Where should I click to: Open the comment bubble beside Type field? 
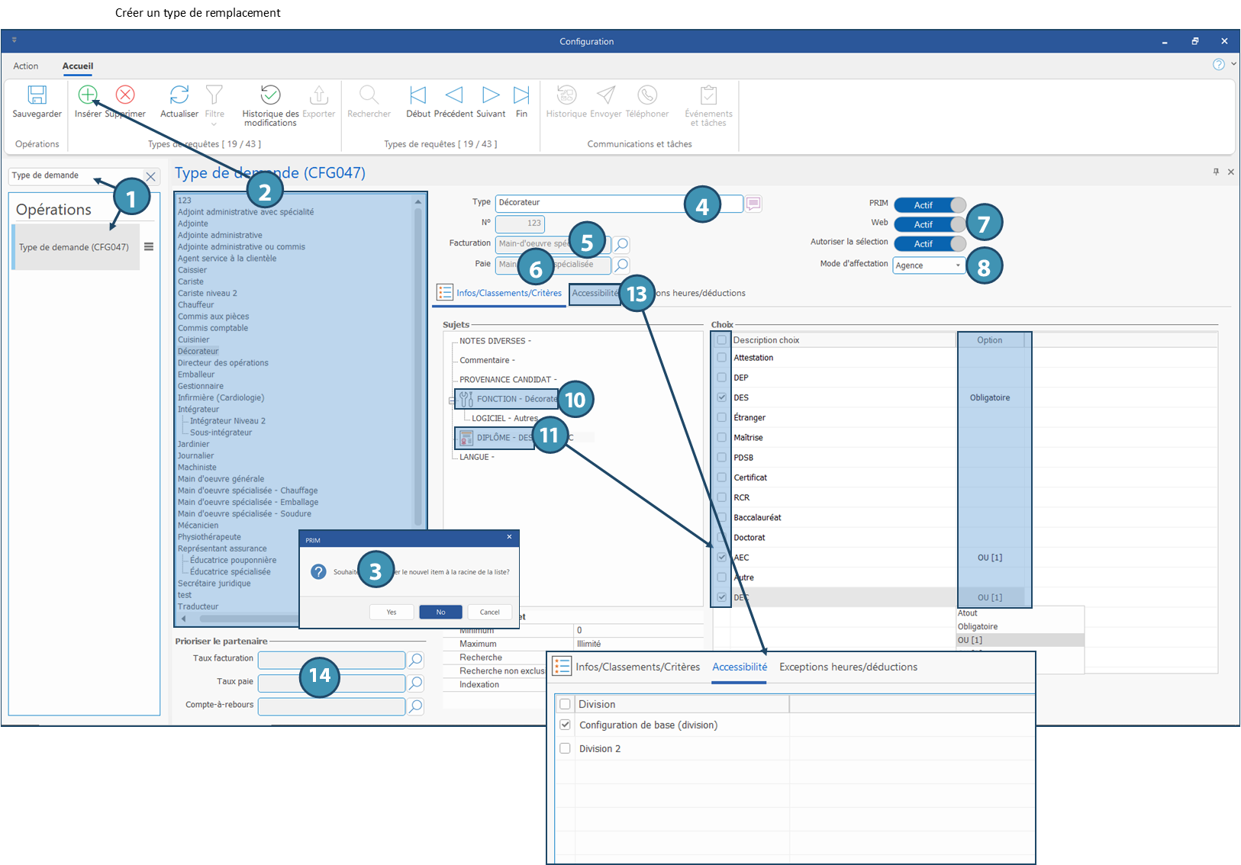753,204
